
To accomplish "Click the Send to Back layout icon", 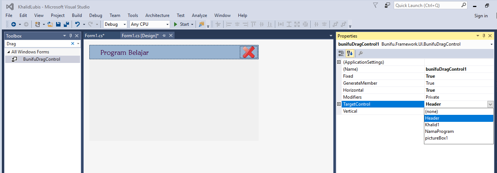I will click(x=344, y=24).
